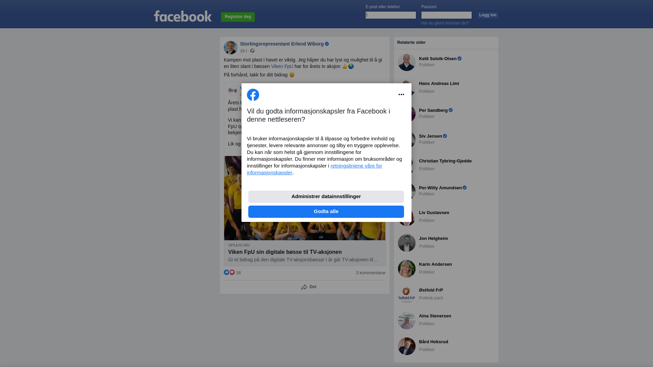The width and height of the screenshot is (653, 367).
Task: Open the 3 kommentarer link
Action: coord(371,273)
